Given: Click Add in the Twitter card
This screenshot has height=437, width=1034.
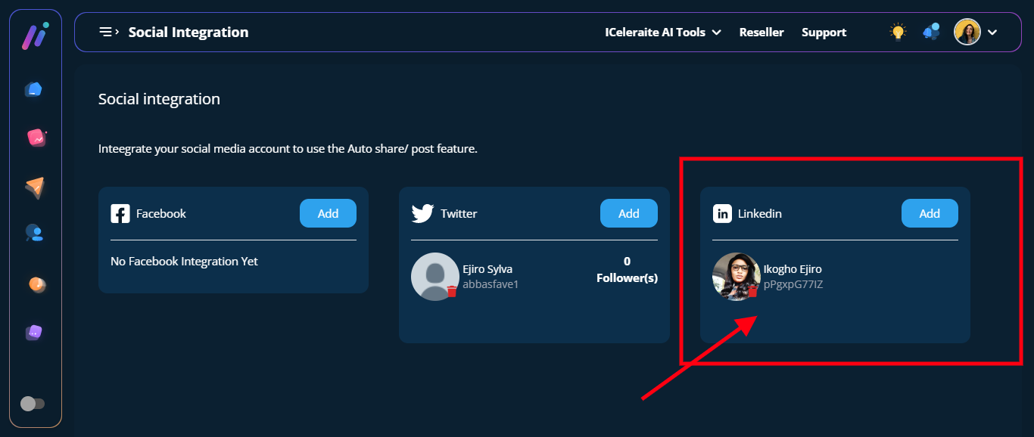Looking at the screenshot, I should 628,213.
